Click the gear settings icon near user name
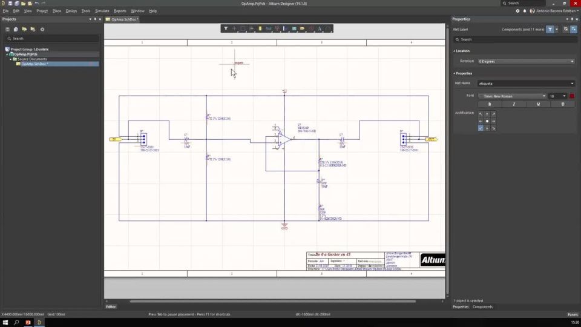 point(517,11)
